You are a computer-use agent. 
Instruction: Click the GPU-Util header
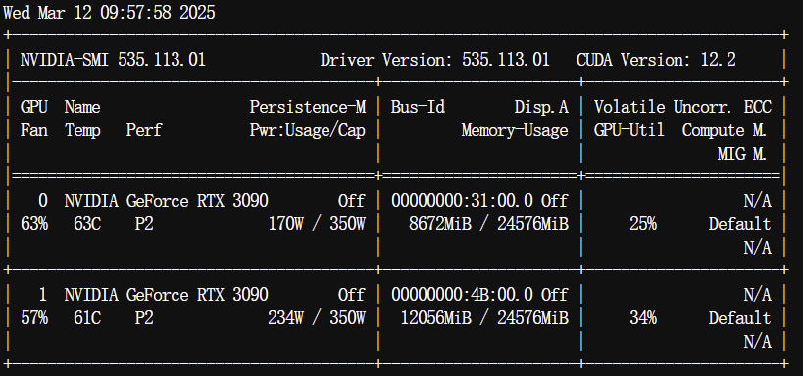pos(628,130)
